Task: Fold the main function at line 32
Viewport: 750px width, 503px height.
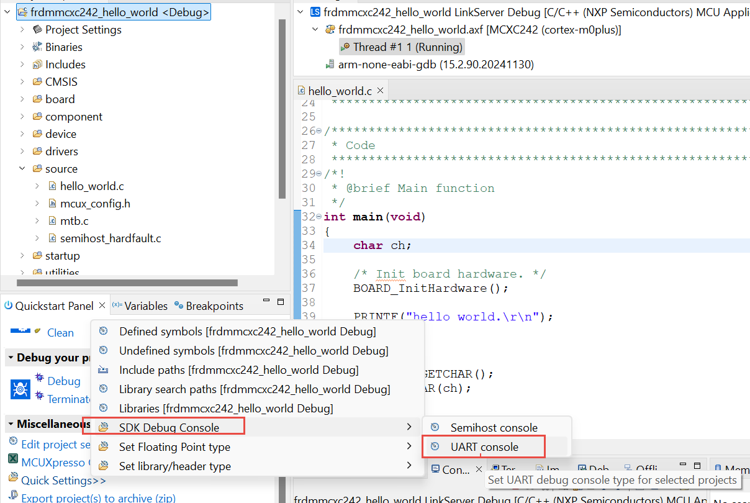Action: click(320, 217)
